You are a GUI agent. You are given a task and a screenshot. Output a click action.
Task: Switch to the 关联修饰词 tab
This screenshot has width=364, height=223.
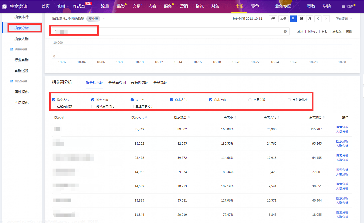140,82
